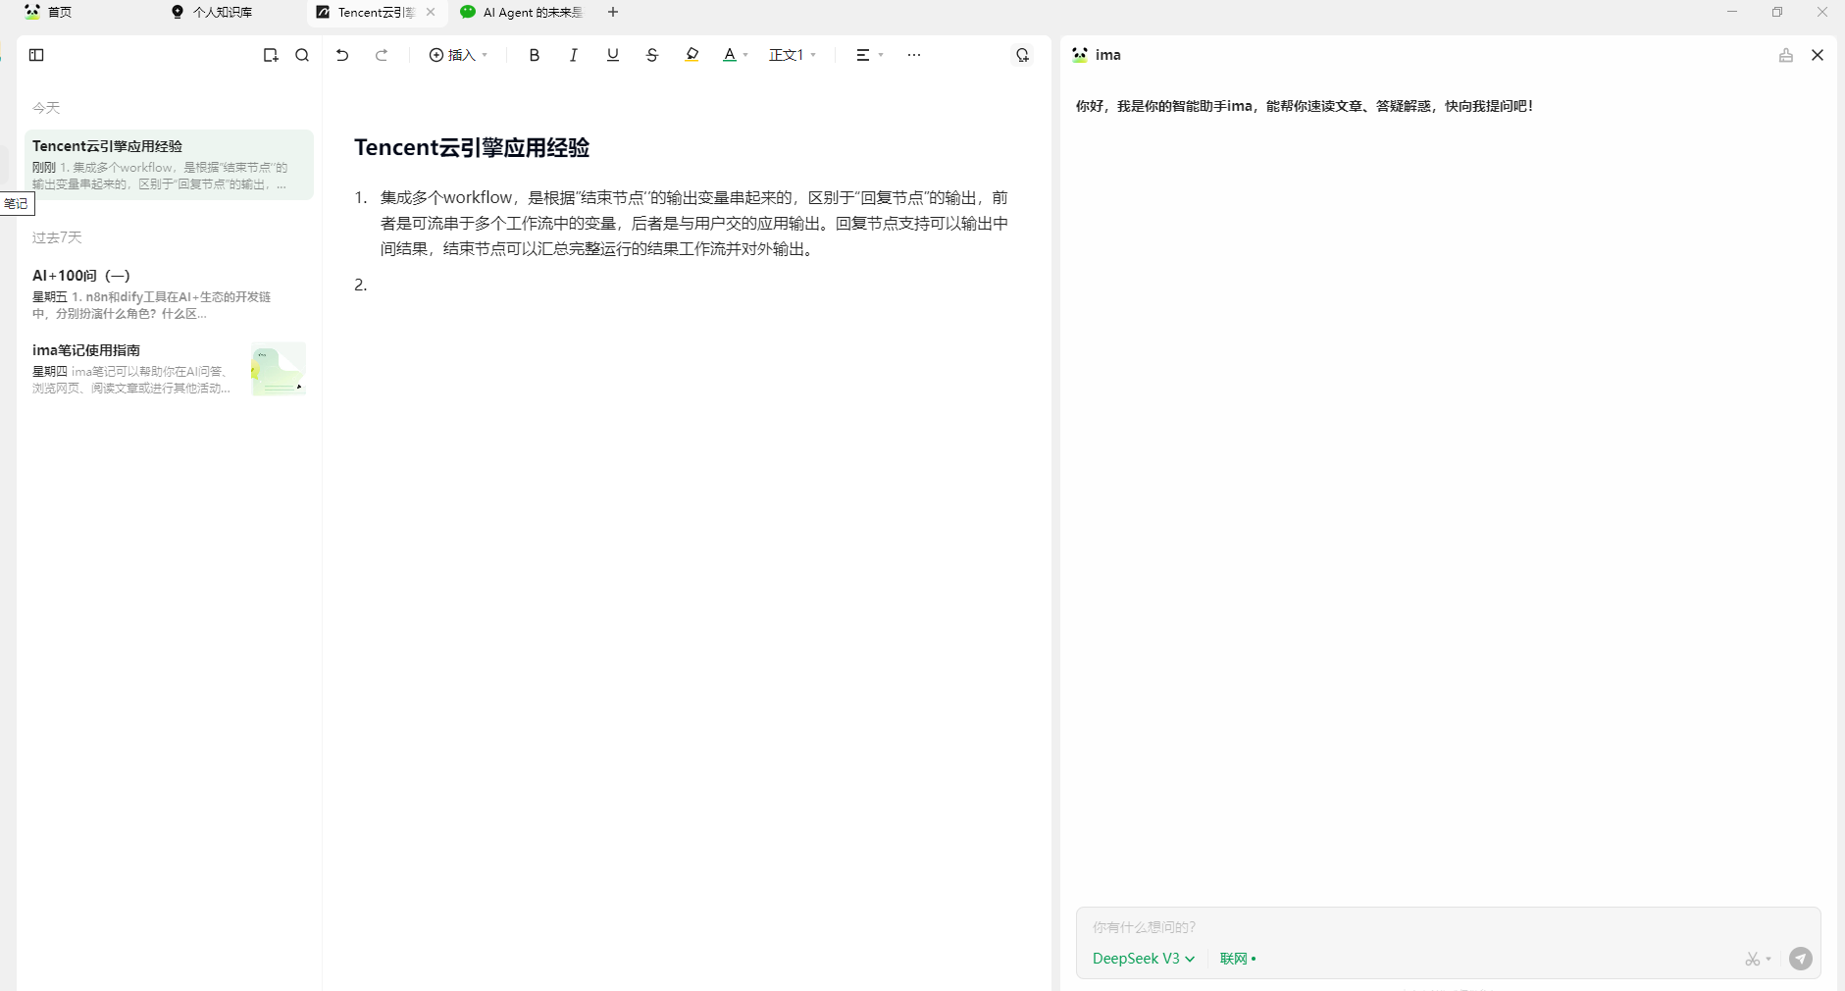Switch to the 首页 home tab

[x=49, y=12]
